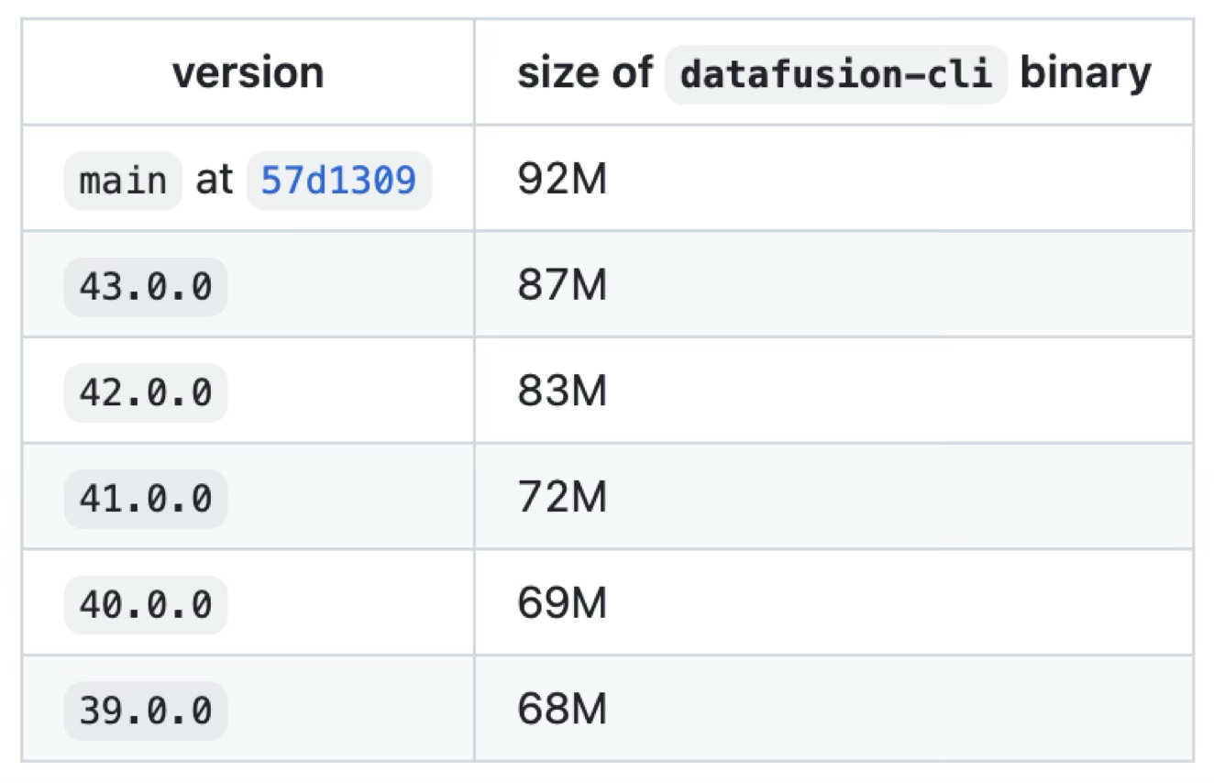The height and width of the screenshot is (783, 1214).
Task: Click the 42.0.0 version badge
Action: (145, 393)
